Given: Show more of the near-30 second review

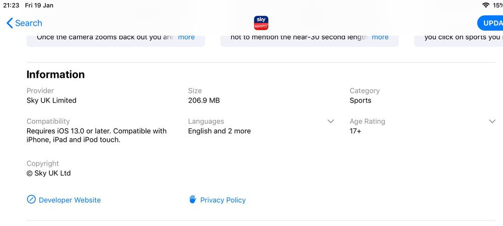Looking at the screenshot, I should (380, 37).
